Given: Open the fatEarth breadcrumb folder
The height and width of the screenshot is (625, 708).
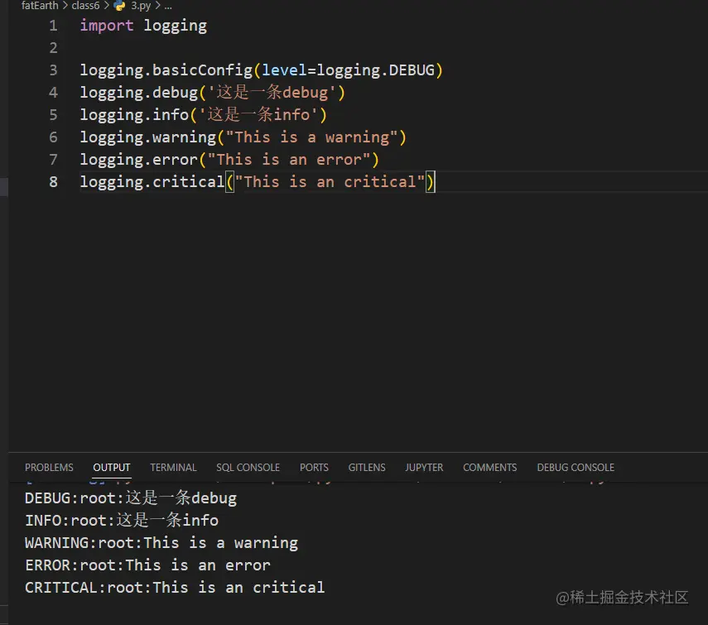Looking at the screenshot, I should (40, 5).
